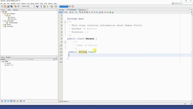This screenshot has width=193, height=109.
Task: Open the Debug Project dropdown arrow
Action: point(54,6)
